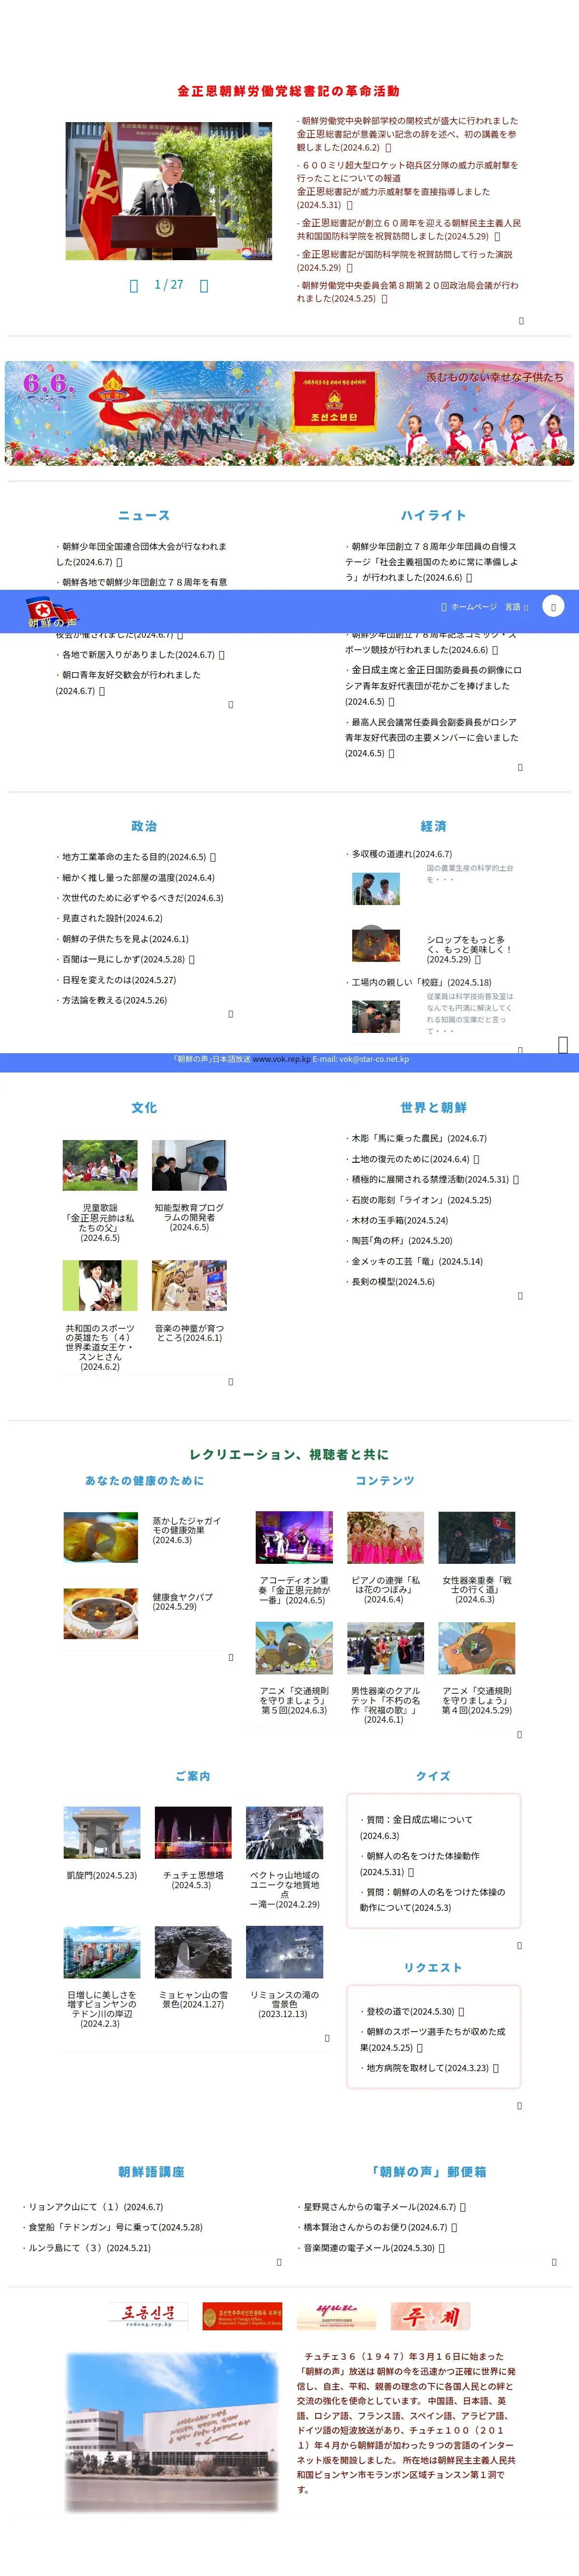This screenshot has width=579, height=2576.
Task: Open 星野晃さんからの電子メール mailbox entry
Action: (x=380, y=2206)
